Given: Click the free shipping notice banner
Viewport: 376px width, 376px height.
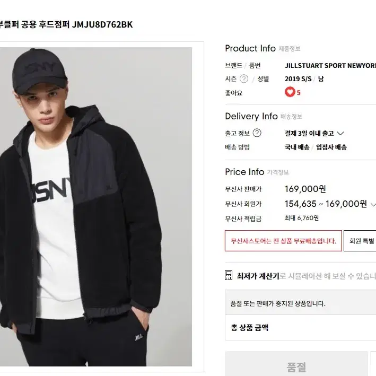Looking at the screenshot, I should point(283,241).
